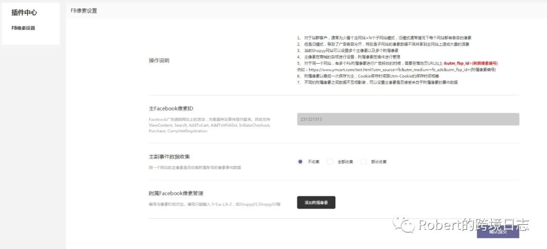Click the 添加附属像素 button
Image resolution: width=547 pixels, height=249 pixels.
coord(316,203)
